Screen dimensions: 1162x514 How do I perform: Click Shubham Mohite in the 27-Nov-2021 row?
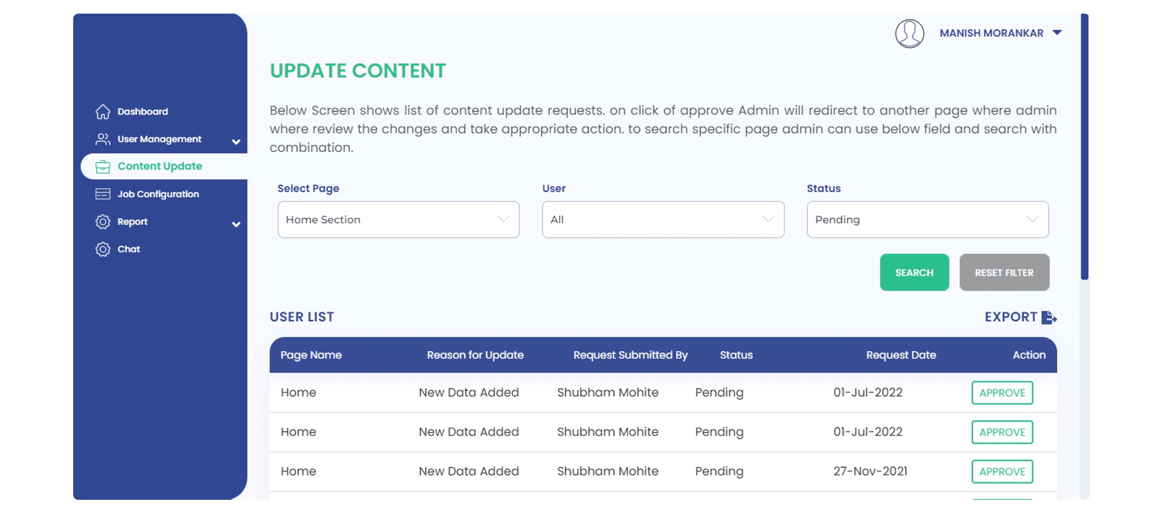click(608, 471)
